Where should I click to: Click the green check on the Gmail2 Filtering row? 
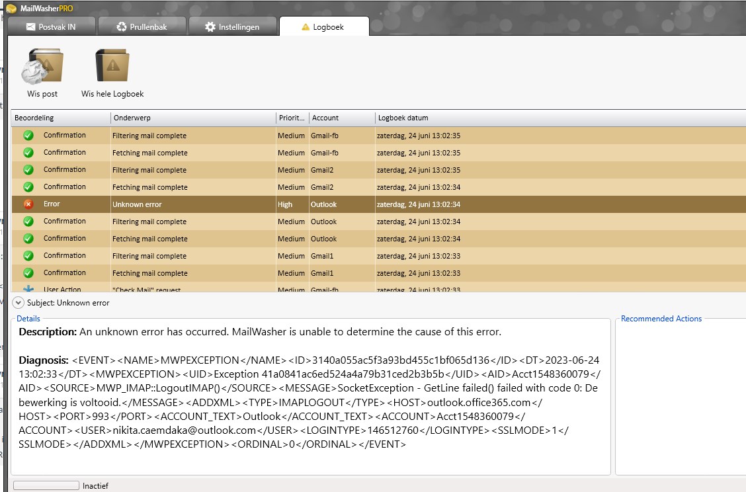pyautogui.click(x=28, y=169)
